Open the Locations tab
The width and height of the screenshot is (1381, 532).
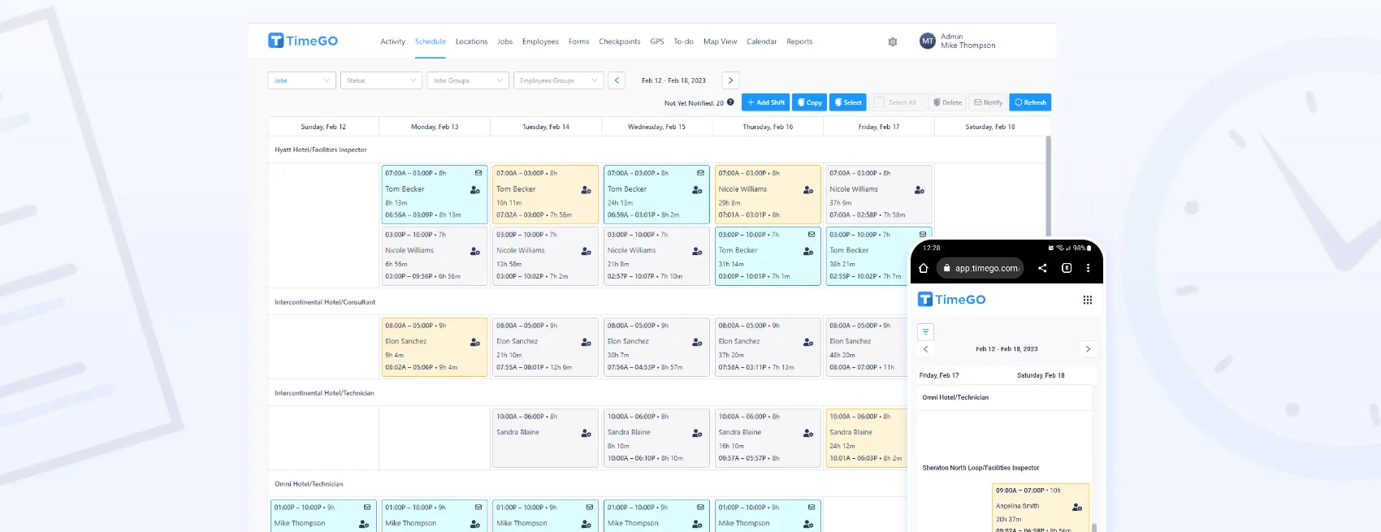click(471, 41)
